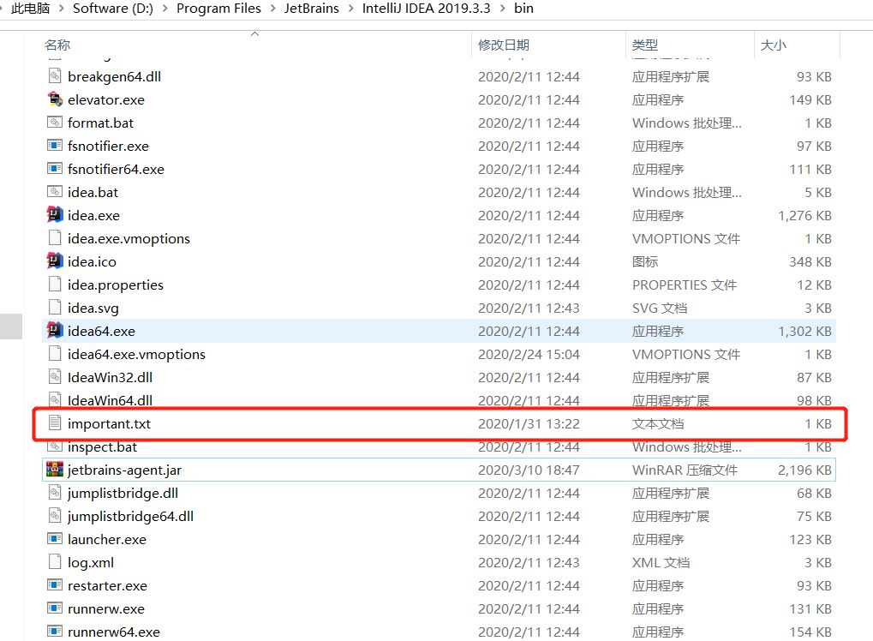Click the idea.bat batch file icon
873x641 pixels.
(x=55, y=192)
